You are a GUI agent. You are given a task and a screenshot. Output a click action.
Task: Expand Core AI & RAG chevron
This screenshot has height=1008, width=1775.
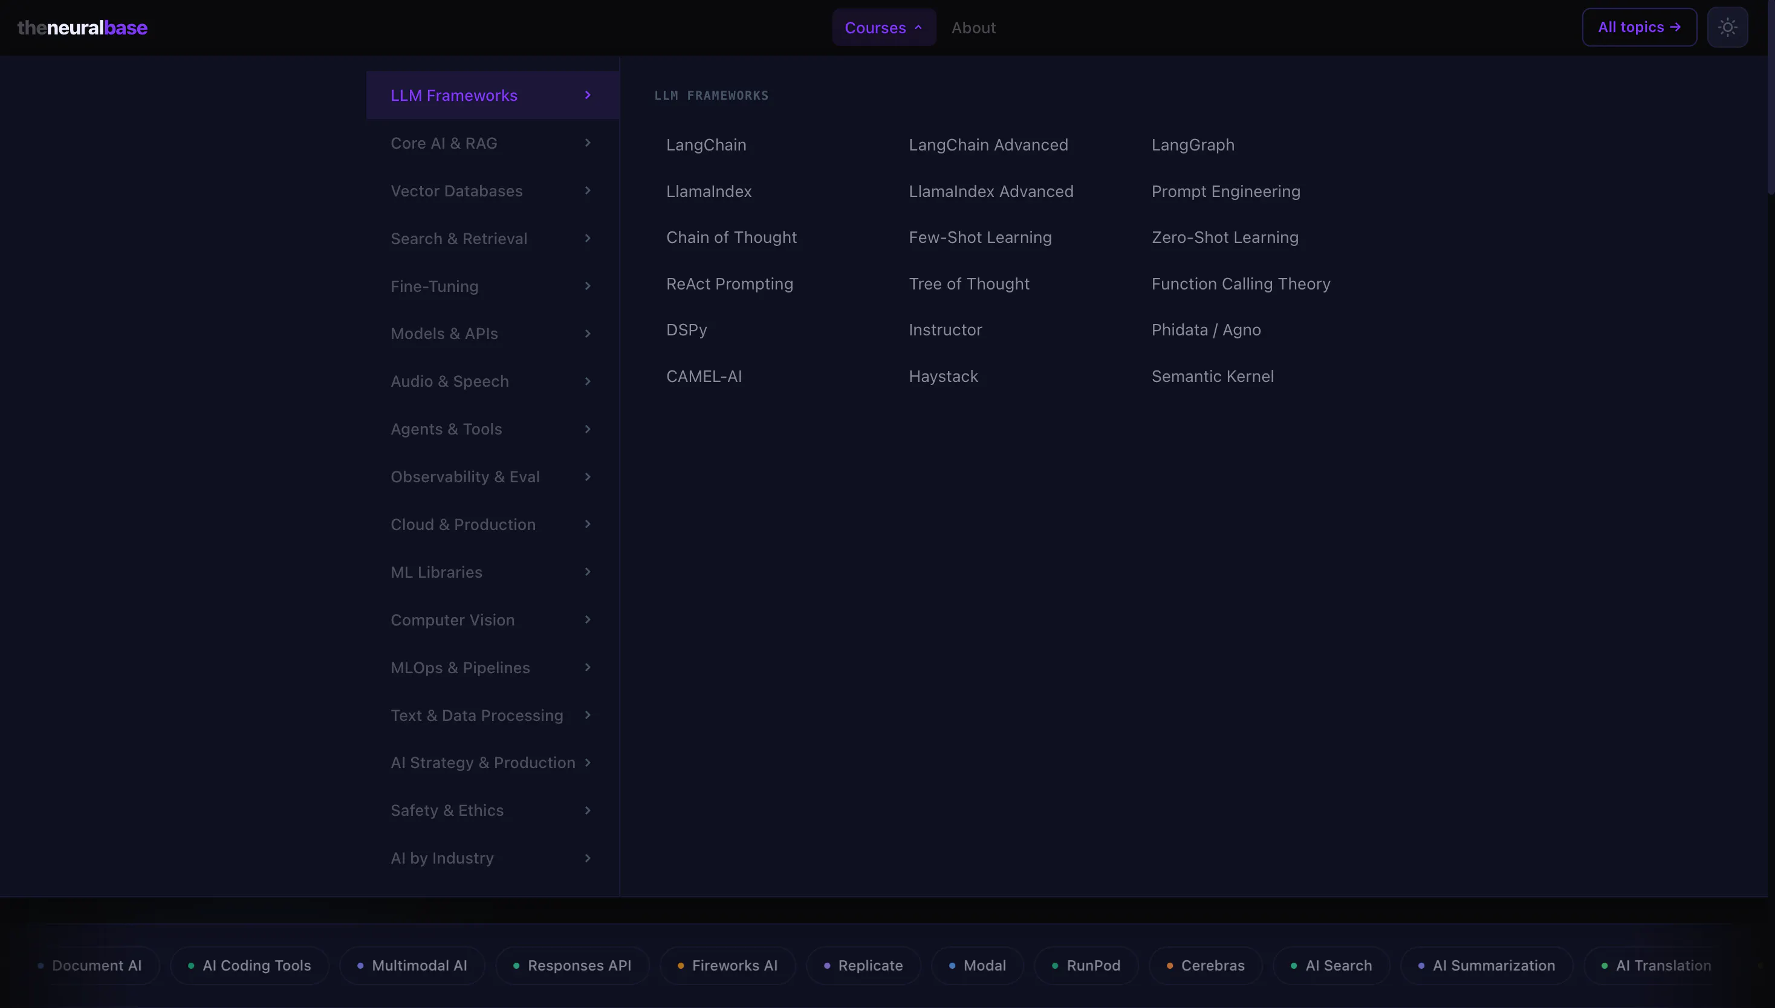[587, 143]
